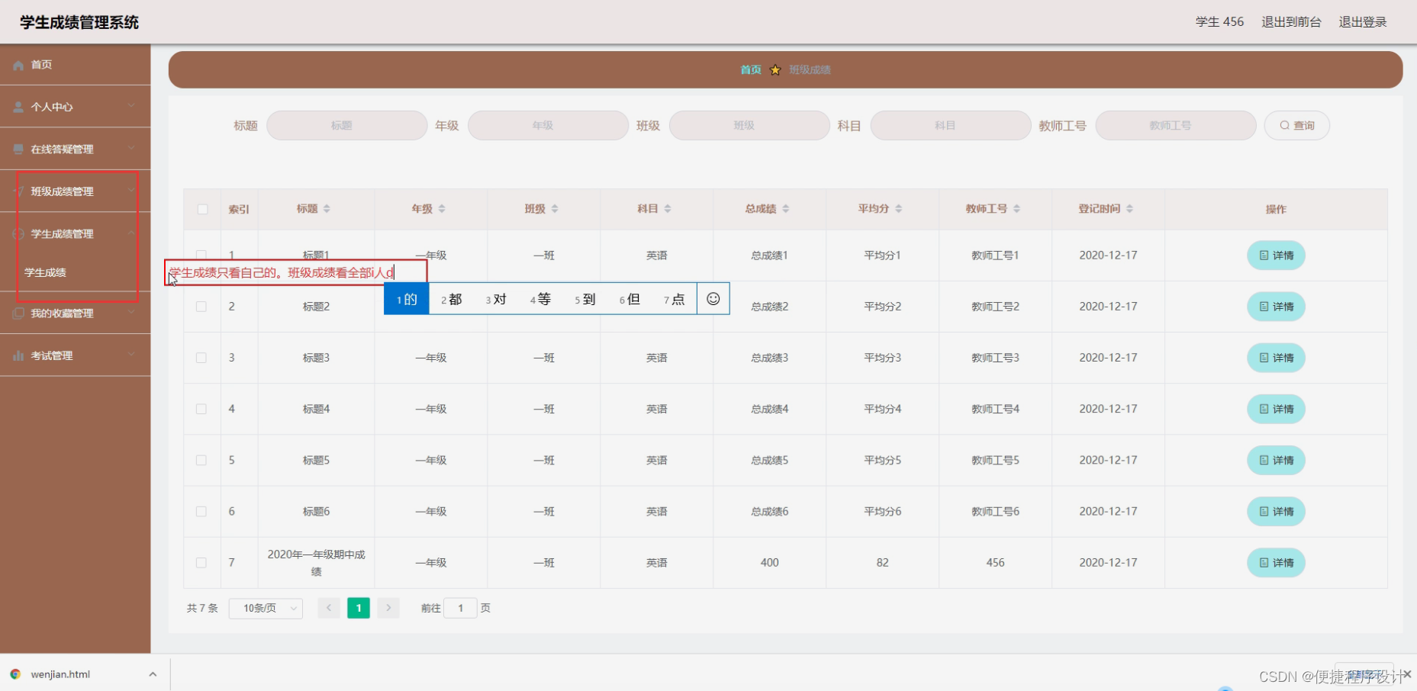This screenshot has height=691, width=1417.
Task: Click the icon beside 我的收藏管理
Action: point(18,313)
